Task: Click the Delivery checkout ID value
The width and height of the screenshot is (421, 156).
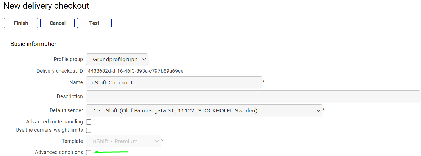Action: coord(135,71)
